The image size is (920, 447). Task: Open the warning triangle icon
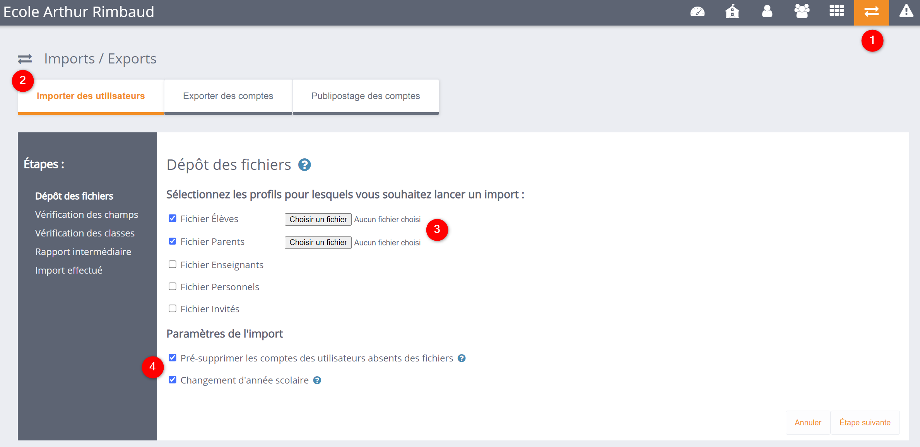click(906, 11)
